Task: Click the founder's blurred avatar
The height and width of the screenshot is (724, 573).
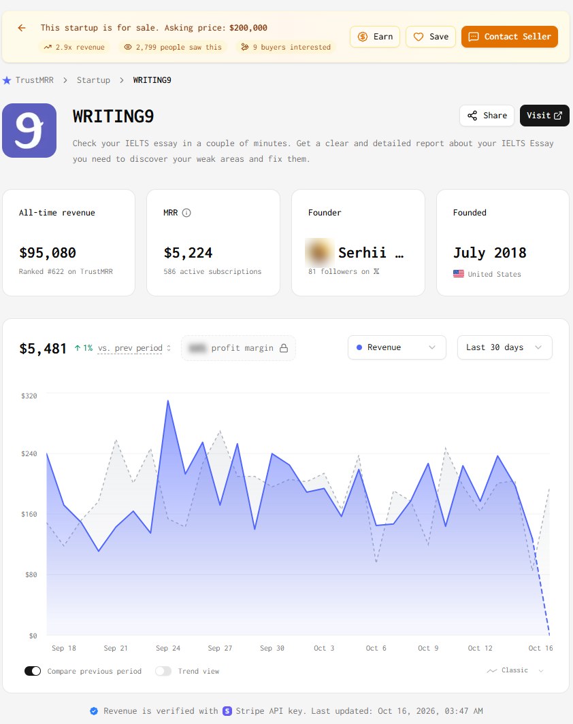Action: click(319, 252)
